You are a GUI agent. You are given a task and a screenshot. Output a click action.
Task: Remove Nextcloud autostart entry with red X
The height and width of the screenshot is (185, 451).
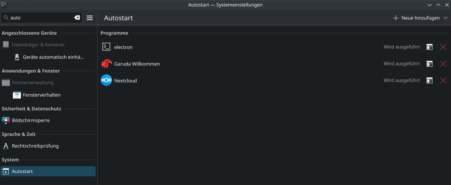(x=443, y=81)
